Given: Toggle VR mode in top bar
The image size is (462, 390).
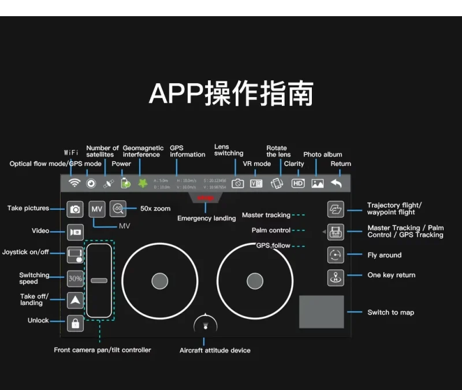Looking at the screenshot, I should click(256, 184).
